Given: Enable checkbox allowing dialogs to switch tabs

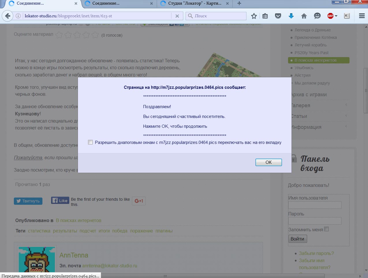Looking at the screenshot, I should (x=90, y=142).
